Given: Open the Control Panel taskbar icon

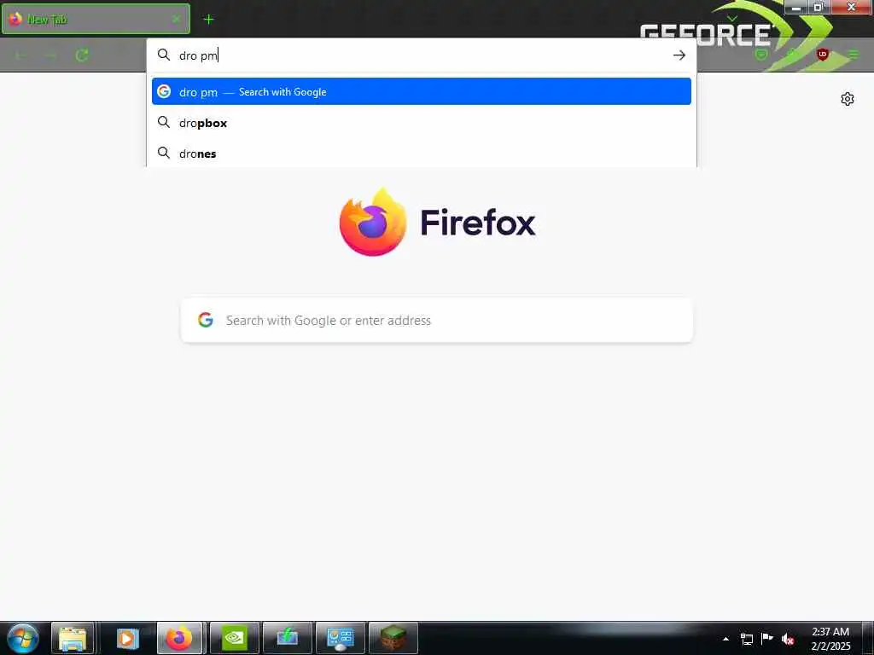Looking at the screenshot, I should (340, 638).
